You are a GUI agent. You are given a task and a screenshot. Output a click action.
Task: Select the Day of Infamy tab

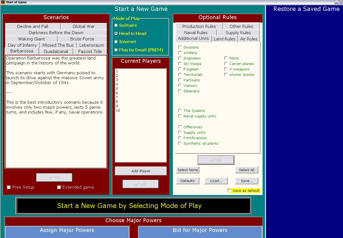tap(22, 45)
